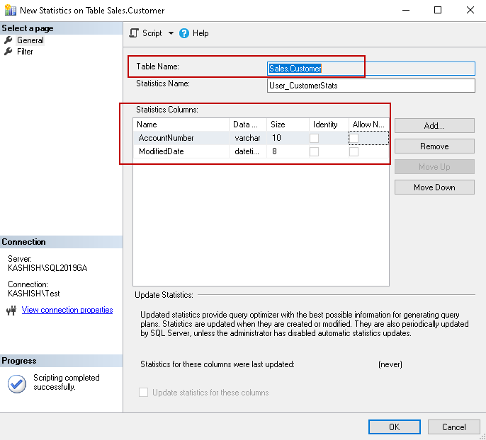
Task: Edit the Statistics Name field
Action: (x=371, y=86)
